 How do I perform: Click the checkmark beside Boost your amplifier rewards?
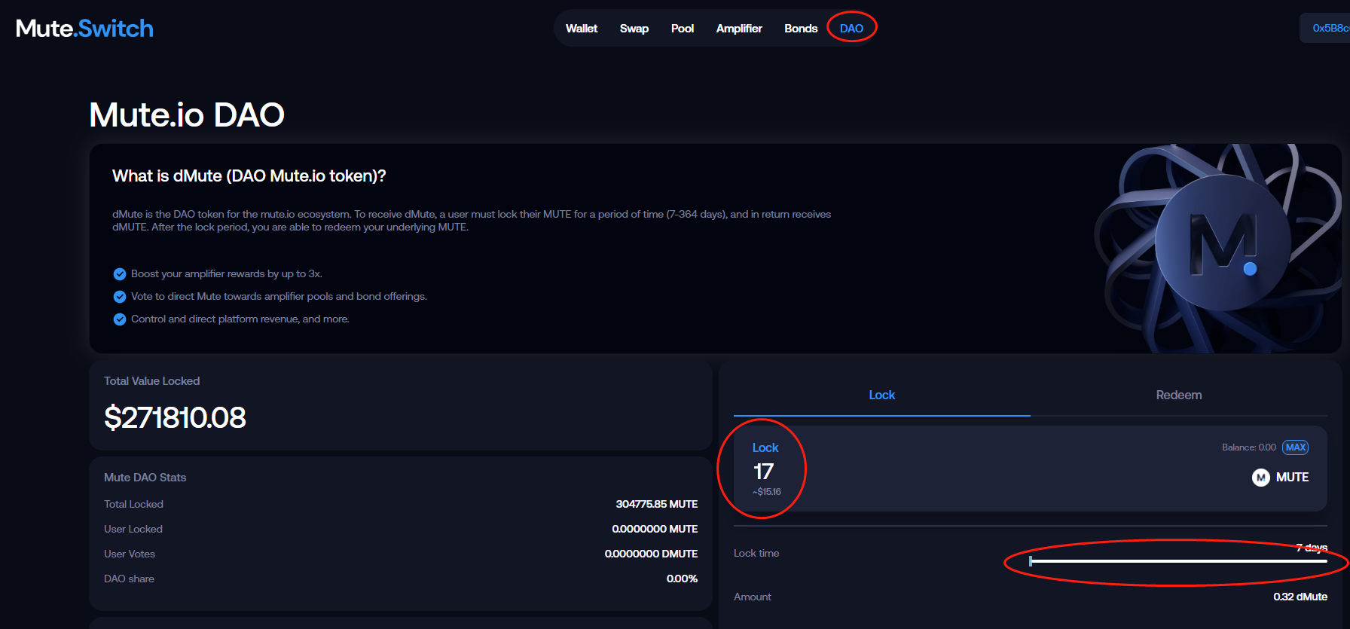click(x=119, y=274)
